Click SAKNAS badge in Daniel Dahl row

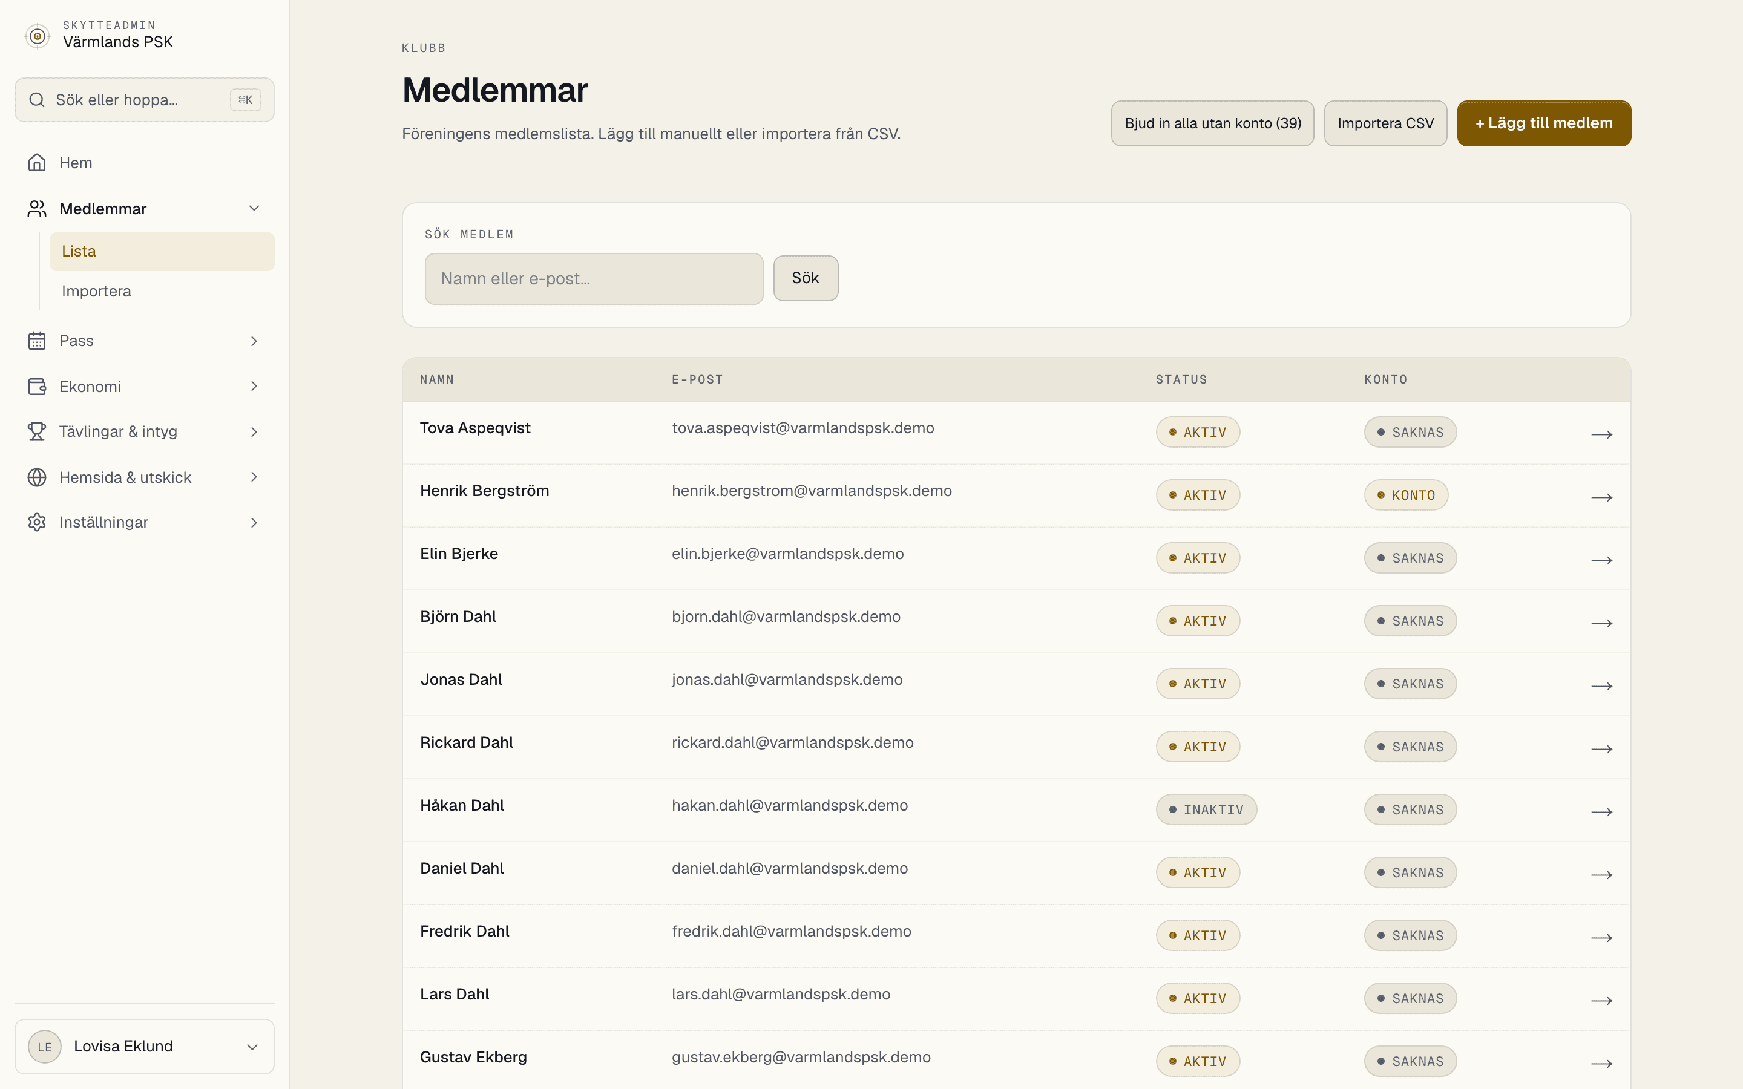(1410, 872)
